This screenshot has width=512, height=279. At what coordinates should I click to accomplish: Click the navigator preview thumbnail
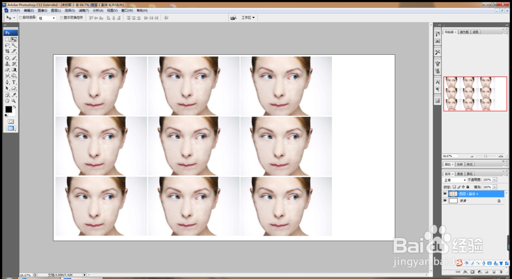tap(475, 94)
